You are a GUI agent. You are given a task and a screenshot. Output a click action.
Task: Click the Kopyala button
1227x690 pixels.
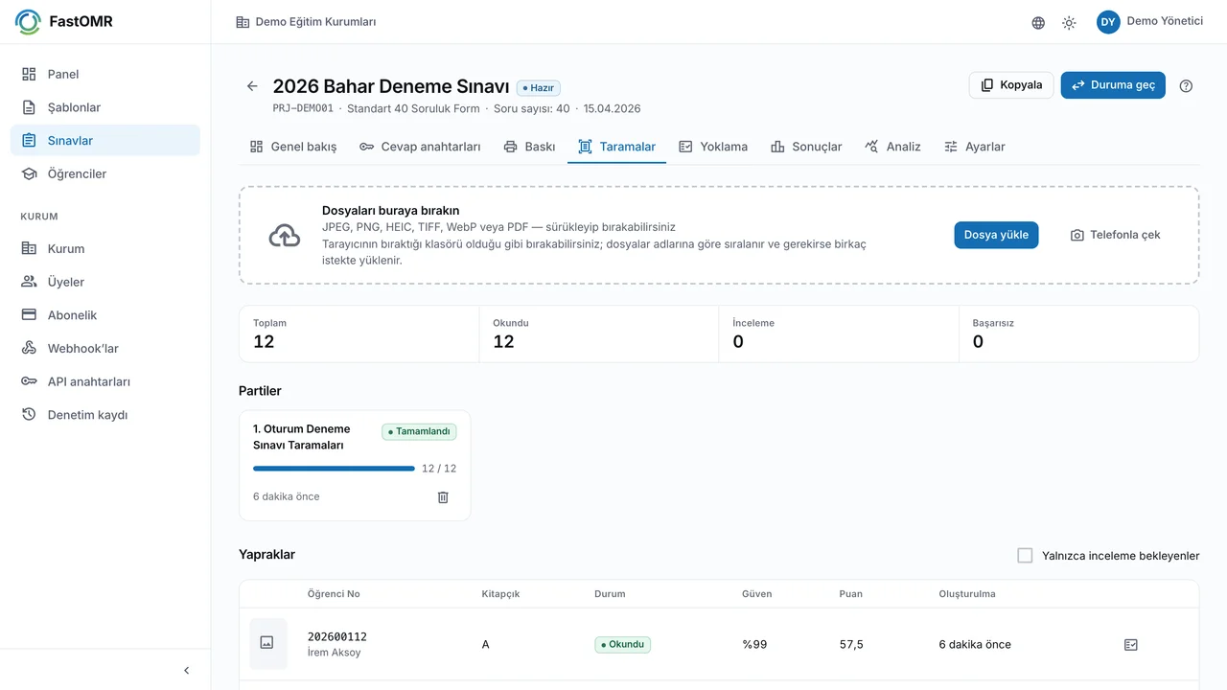(1011, 85)
